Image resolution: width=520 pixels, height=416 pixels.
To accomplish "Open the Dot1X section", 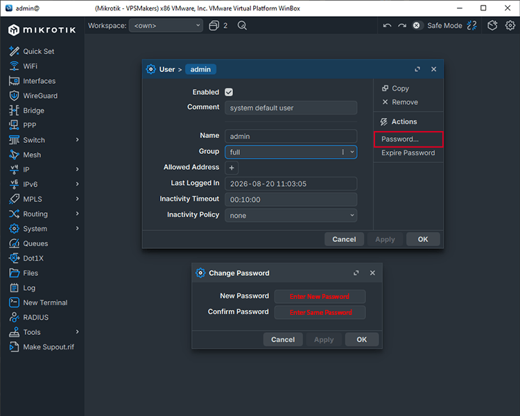I will click(x=26, y=259).
